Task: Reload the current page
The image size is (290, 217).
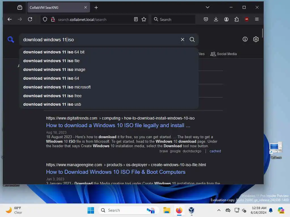Action: coord(30,19)
